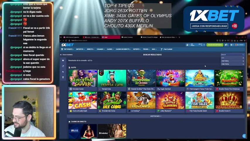Switch to Botrix CloudTTS Widget tab
Screen dimensions: 250x141
(x=149, y=37)
